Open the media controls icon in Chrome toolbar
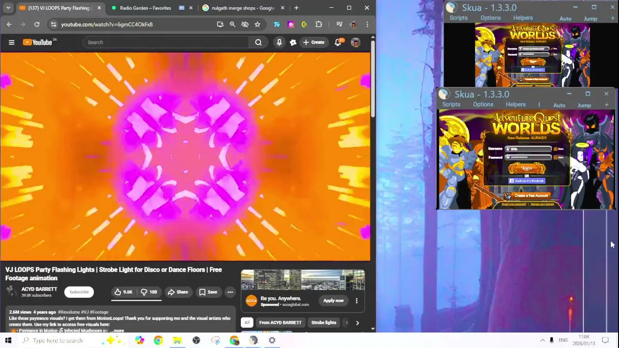The image size is (619, 348). (x=339, y=24)
